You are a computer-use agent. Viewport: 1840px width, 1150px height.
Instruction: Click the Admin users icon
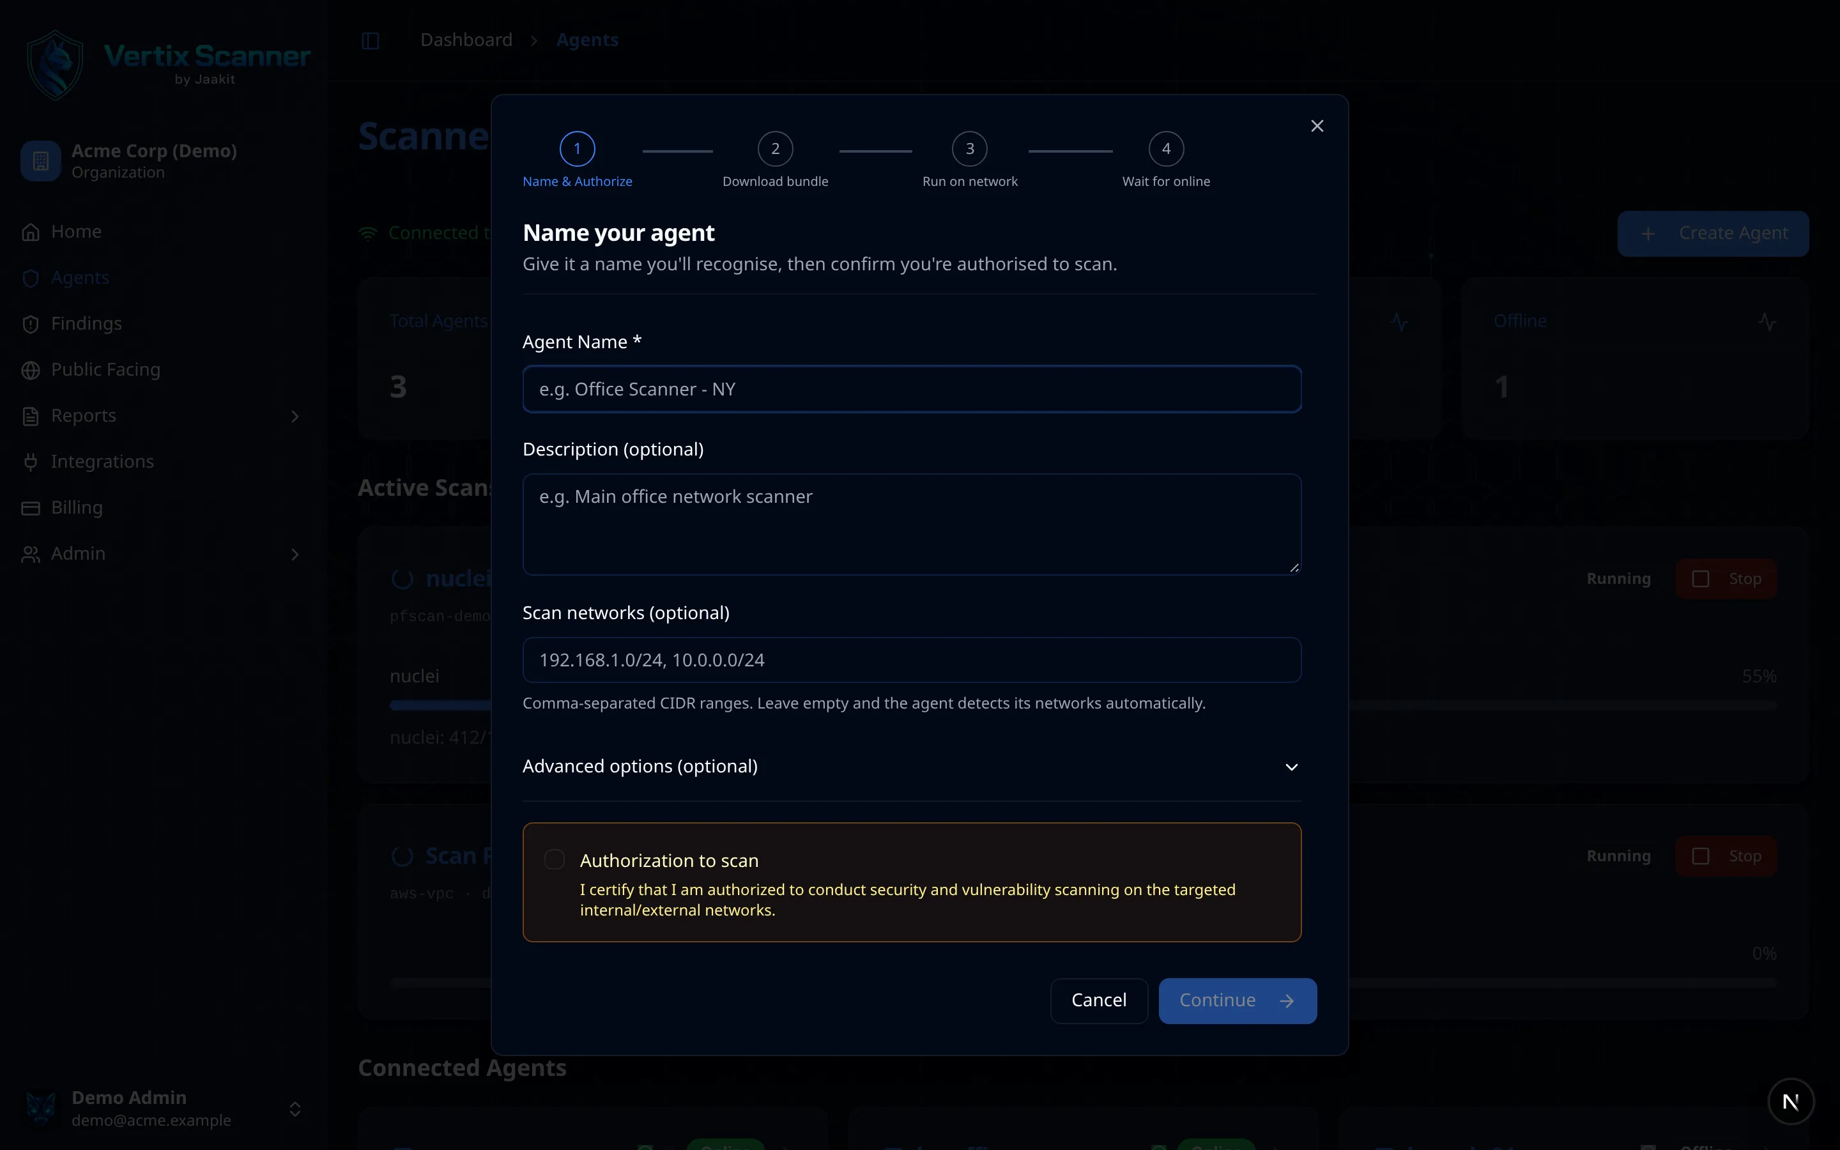click(31, 555)
